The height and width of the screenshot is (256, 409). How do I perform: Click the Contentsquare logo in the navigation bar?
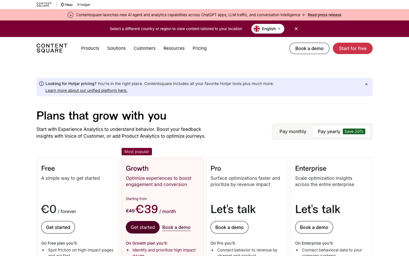coord(52,48)
